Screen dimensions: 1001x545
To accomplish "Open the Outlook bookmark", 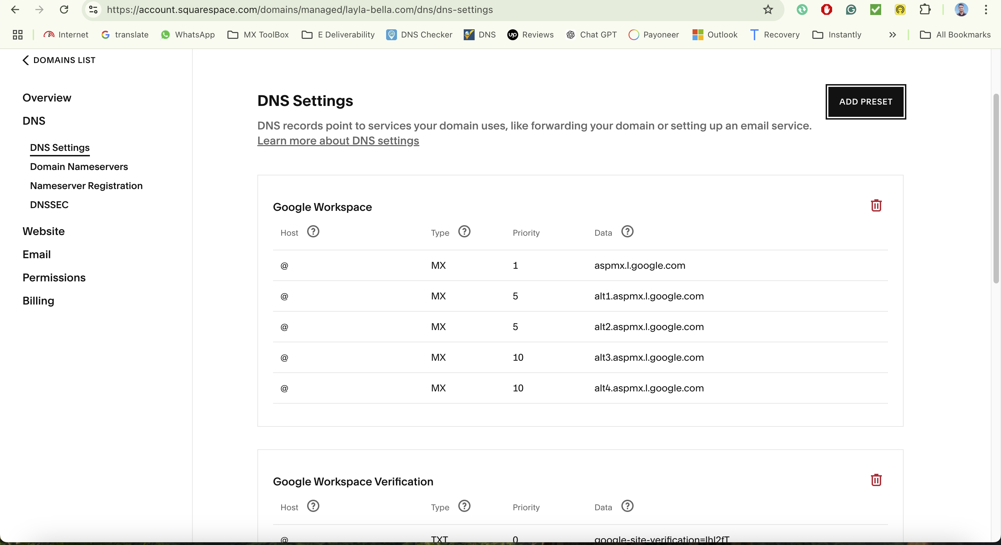I will tap(715, 35).
